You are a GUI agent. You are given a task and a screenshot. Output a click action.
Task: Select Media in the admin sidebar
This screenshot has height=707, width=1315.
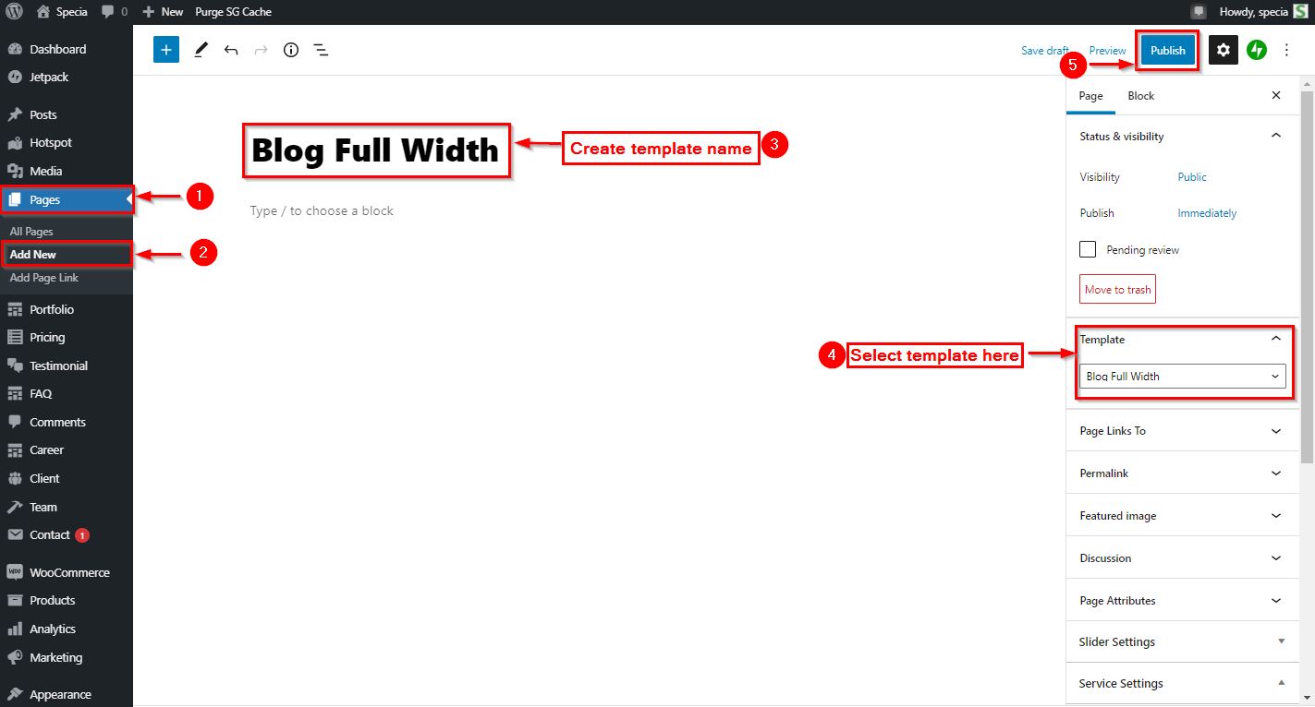tap(43, 171)
